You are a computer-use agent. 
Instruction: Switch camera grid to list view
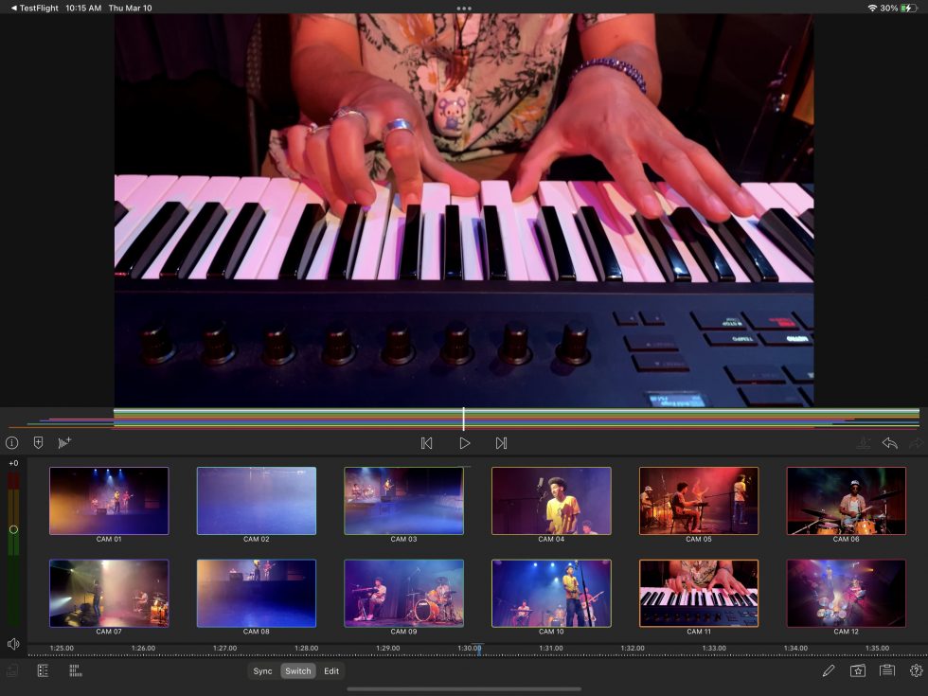coord(43,670)
